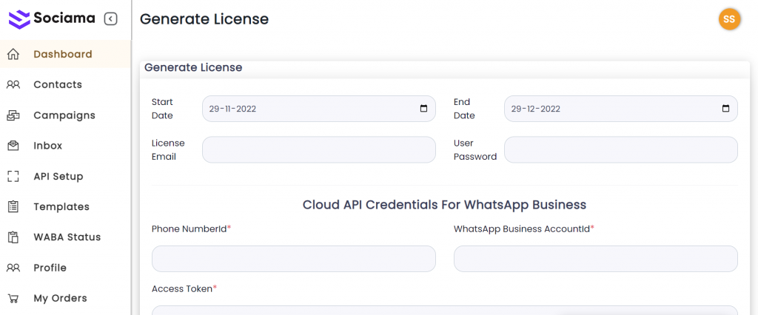Click the Access Token input field
This screenshot has height=315, width=758.
coord(444,310)
